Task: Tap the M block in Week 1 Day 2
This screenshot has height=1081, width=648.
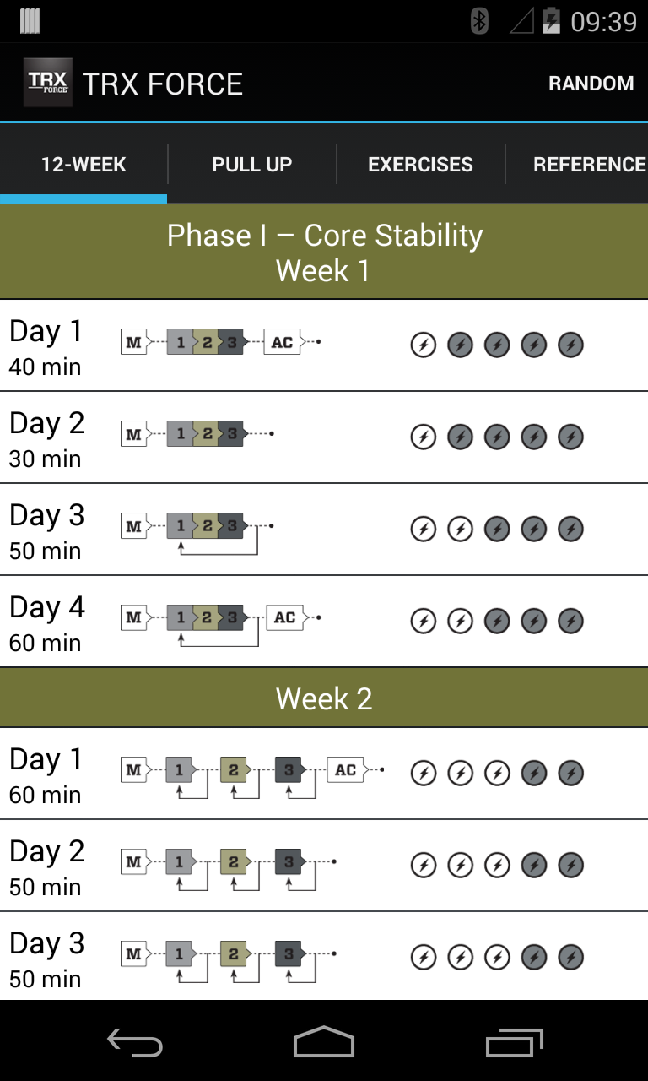Action: [133, 435]
